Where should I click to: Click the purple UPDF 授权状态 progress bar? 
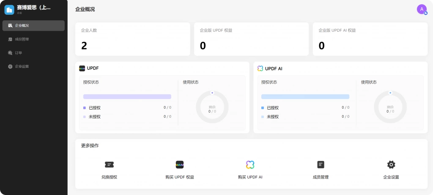tap(127, 97)
